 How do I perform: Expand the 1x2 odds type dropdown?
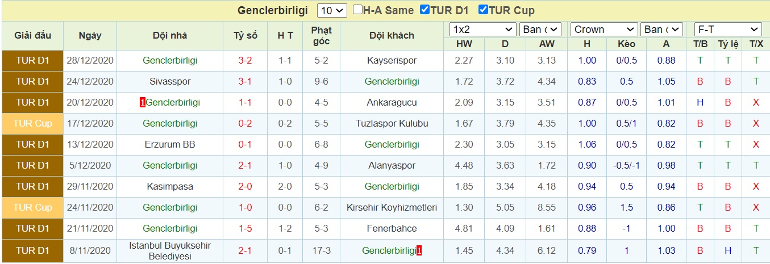click(x=482, y=30)
